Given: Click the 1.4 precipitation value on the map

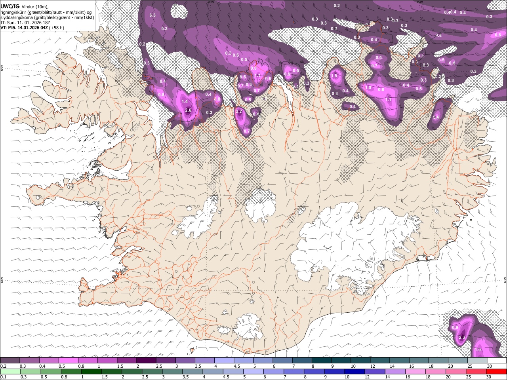Looking at the screenshot, I should click(x=185, y=101).
